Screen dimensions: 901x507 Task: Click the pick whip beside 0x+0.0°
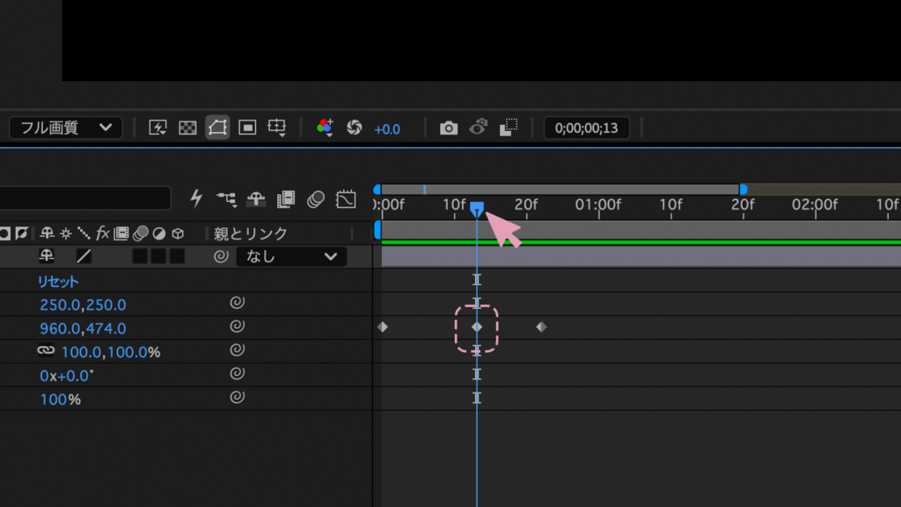pos(238,373)
